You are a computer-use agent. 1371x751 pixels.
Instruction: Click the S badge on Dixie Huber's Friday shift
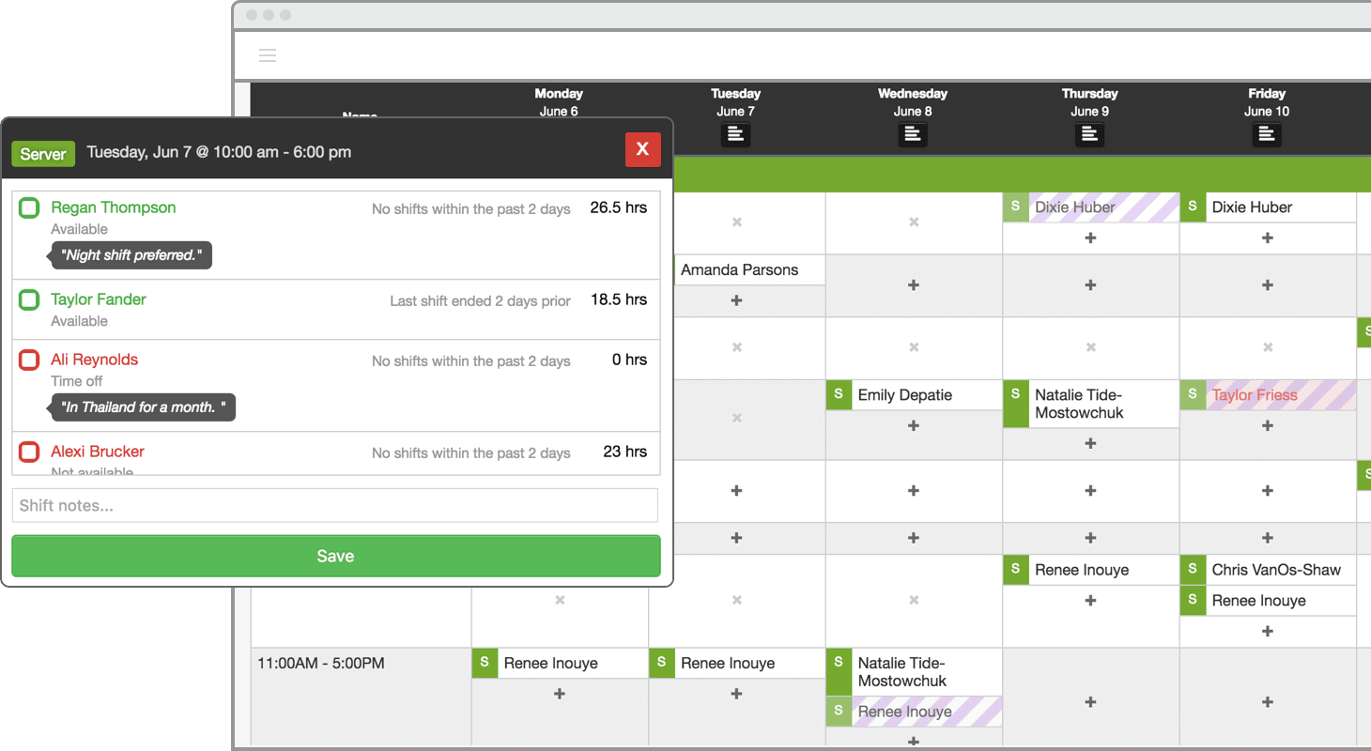click(x=1193, y=207)
